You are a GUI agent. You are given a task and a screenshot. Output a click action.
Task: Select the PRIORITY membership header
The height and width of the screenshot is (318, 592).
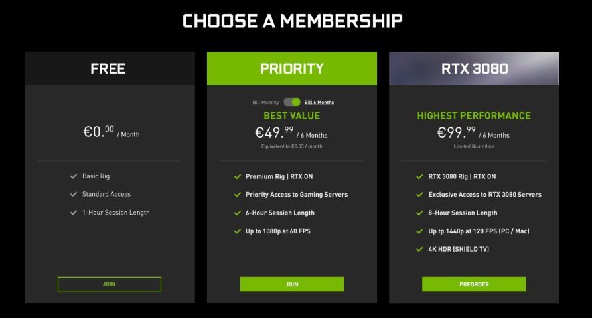(x=292, y=68)
